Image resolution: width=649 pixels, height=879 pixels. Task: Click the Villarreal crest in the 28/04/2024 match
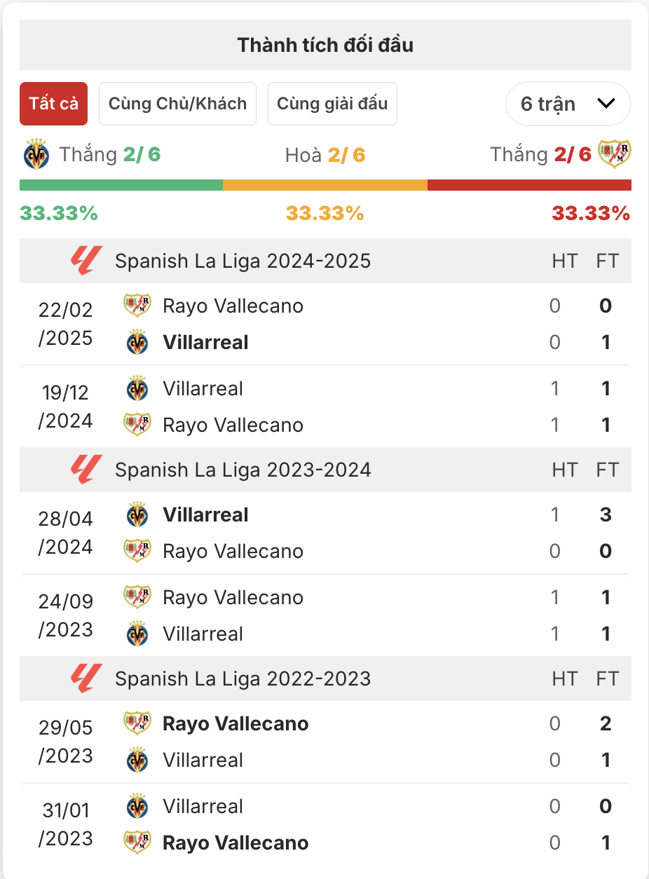pos(137,515)
